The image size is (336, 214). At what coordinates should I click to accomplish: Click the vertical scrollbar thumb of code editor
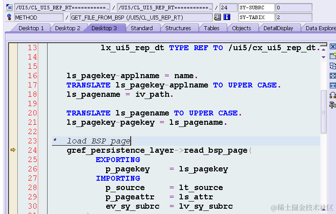pos(324,112)
